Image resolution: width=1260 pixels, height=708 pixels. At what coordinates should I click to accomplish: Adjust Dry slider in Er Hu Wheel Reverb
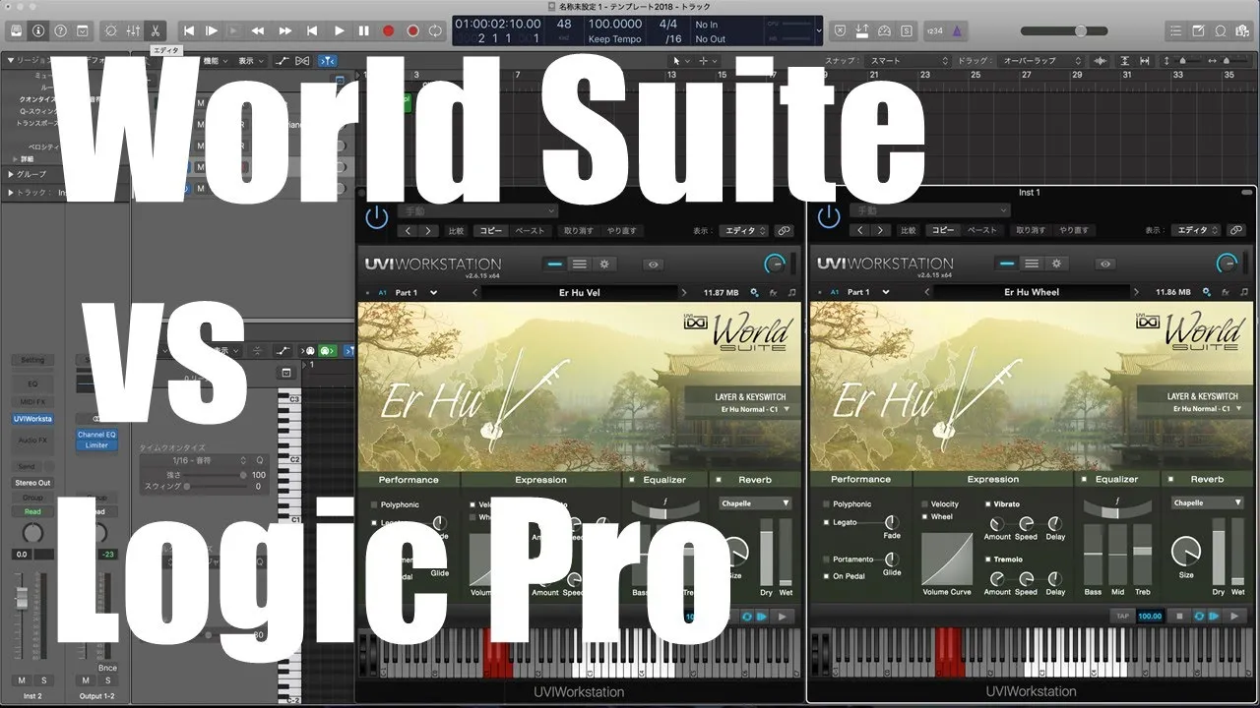[1219, 551]
